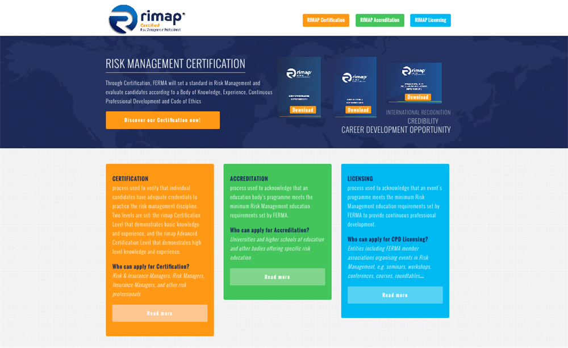Click 'Who can apply for Accreditation?' text
Viewport: 568px width, 348px height.
point(269,230)
